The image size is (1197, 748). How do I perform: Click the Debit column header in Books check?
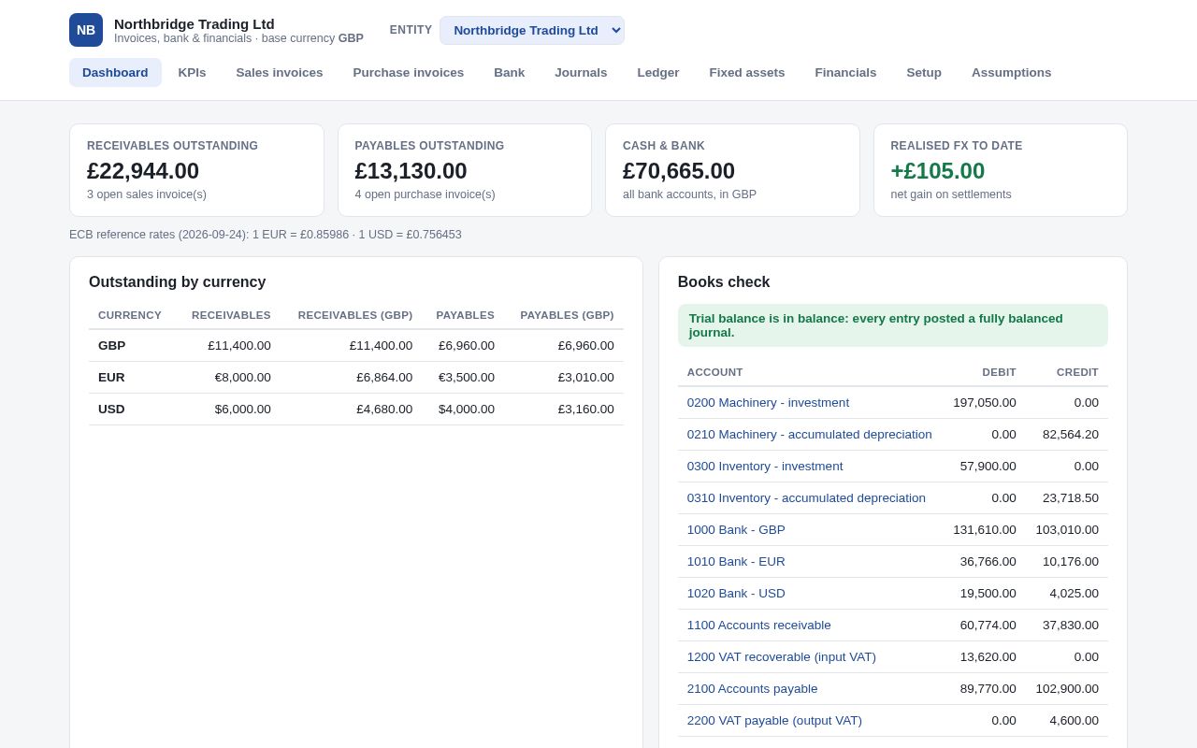click(999, 372)
